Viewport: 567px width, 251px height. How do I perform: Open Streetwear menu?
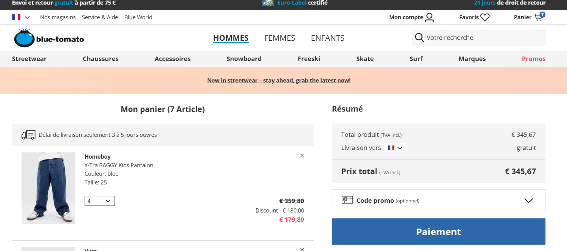coord(29,59)
